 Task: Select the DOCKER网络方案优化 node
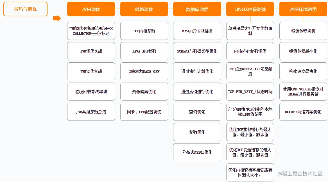click(x=303, y=112)
